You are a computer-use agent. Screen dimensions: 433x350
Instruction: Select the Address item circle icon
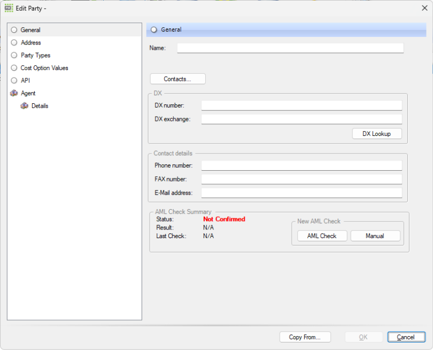click(x=13, y=42)
